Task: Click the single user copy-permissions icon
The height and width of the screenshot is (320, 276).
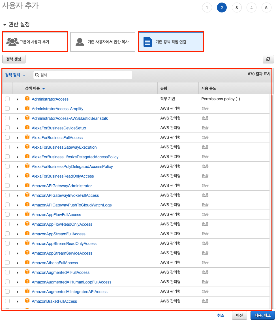Action: click(x=80, y=42)
